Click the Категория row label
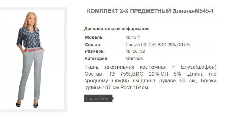 tap(96, 58)
